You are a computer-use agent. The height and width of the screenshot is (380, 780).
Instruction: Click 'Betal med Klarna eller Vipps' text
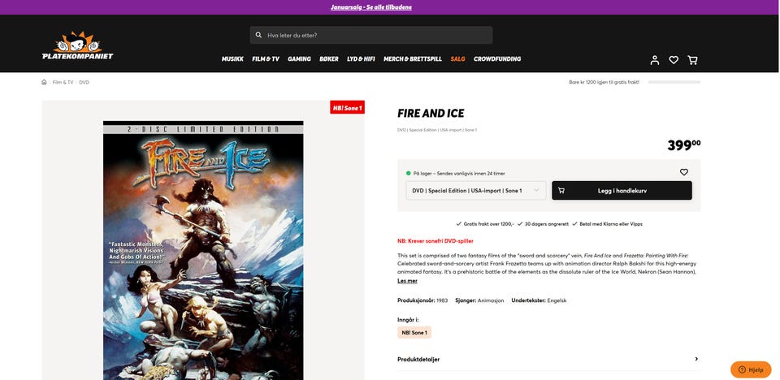coord(611,224)
